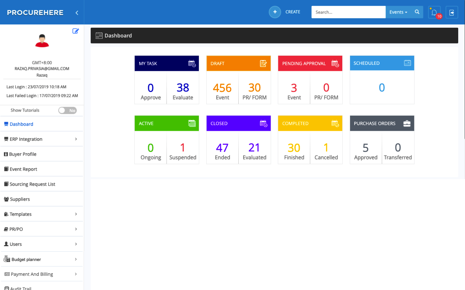Screen dimensions: 465x290
Task: Click the Event Report book icon
Action: (6, 169)
